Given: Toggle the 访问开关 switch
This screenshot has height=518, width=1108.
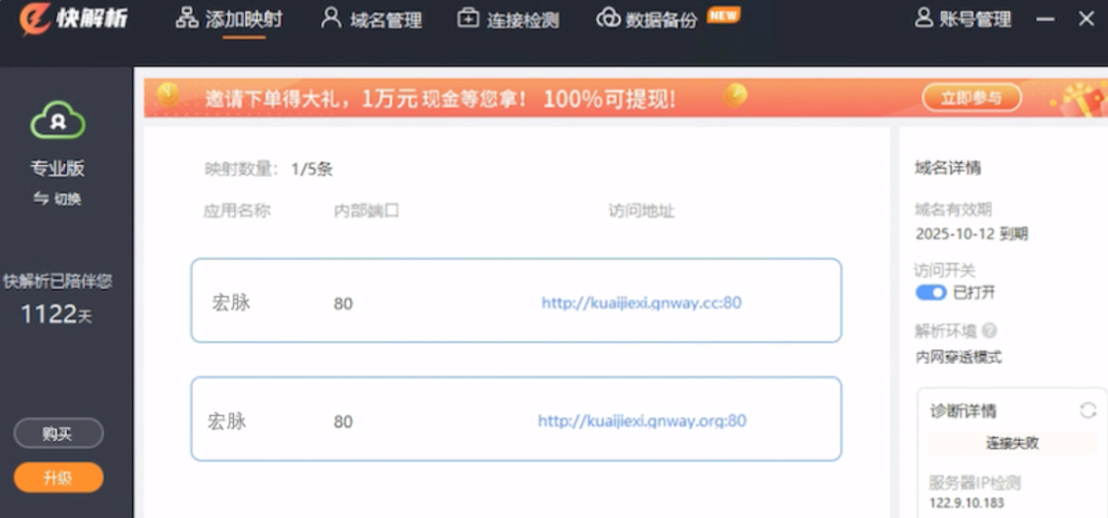Looking at the screenshot, I should pos(931,292).
